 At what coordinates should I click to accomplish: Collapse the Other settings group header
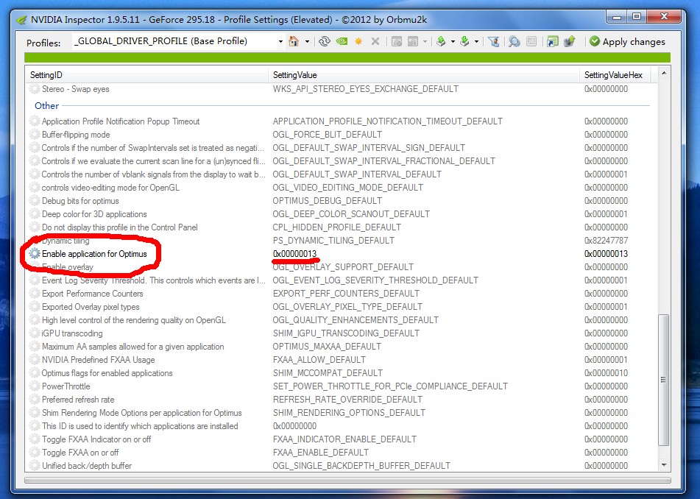click(47, 106)
